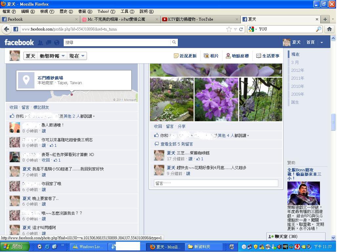Screen dimensions: 337x252
Task: Expand the 現在 dropdown button
Action: [x=77, y=56]
